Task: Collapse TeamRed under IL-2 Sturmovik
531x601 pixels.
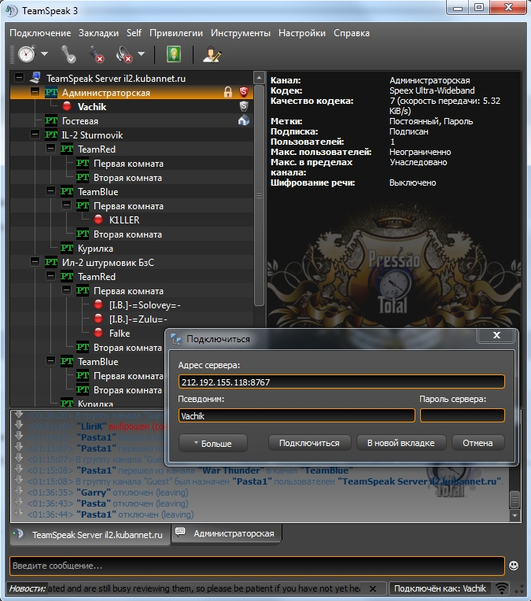Action: tap(50, 149)
